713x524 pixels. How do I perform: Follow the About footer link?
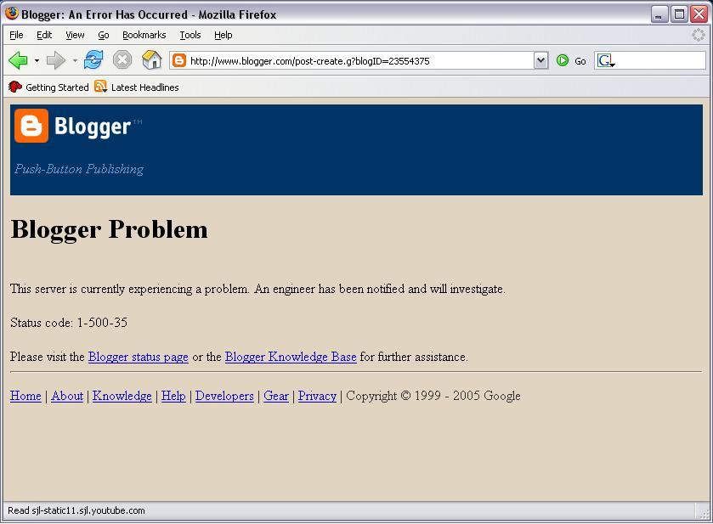pyautogui.click(x=67, y=396)
